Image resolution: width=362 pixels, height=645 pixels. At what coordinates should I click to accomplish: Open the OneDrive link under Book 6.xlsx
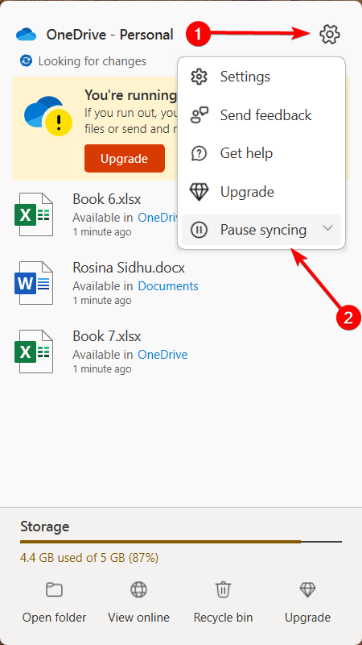pyautogui.click(x=157, y=217)
